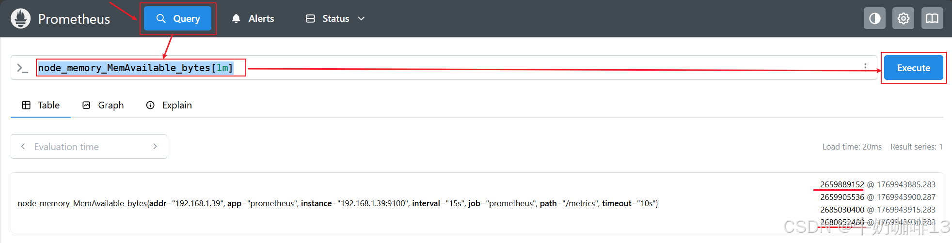Click the node_memory_MemAvailable_bytes series label
952x243 pixels.
[338, 203]
